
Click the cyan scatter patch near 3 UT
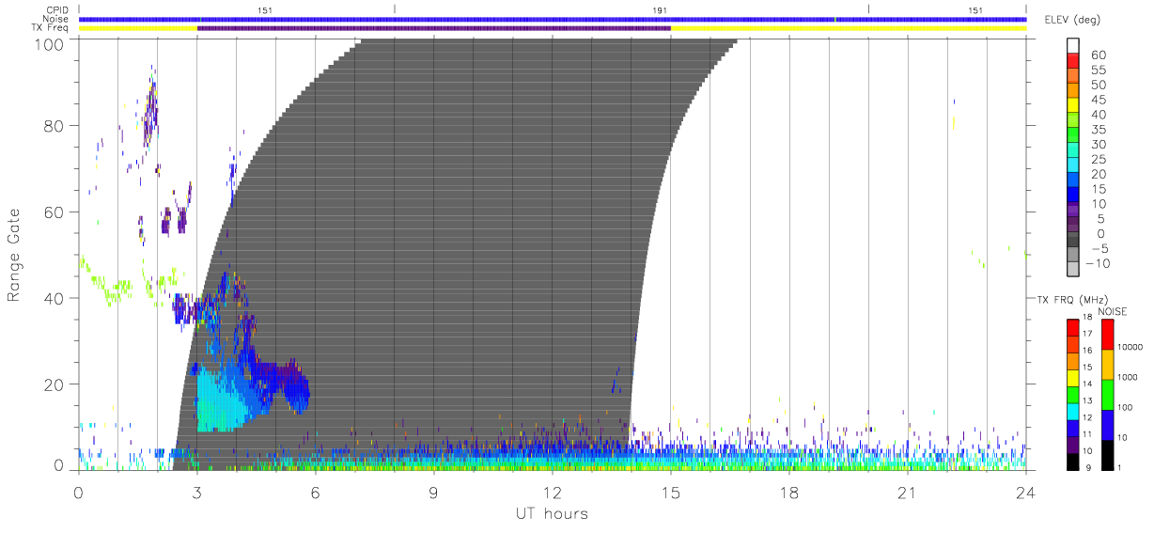pos(221,401)
